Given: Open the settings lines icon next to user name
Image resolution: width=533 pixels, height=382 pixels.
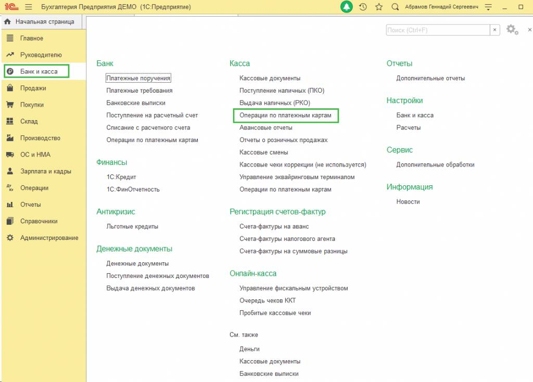Looking at the screenshot, I should pyautogui.click(x=488, y=7).
